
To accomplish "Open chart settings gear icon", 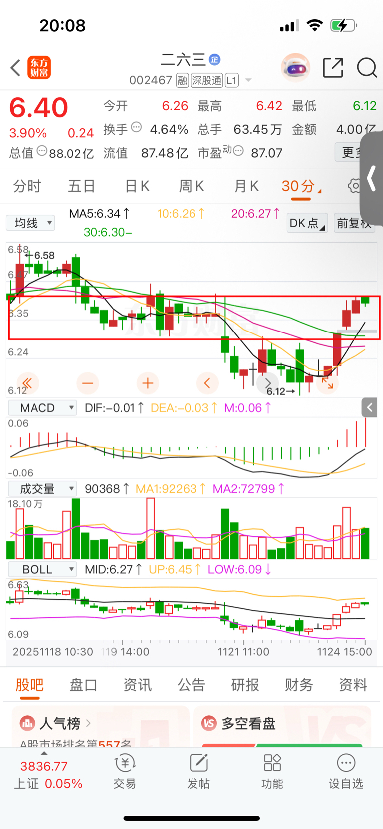I will pos(354,186).
